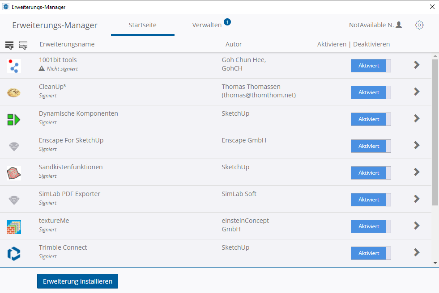Select the Startseite tab

pos(142,25)
